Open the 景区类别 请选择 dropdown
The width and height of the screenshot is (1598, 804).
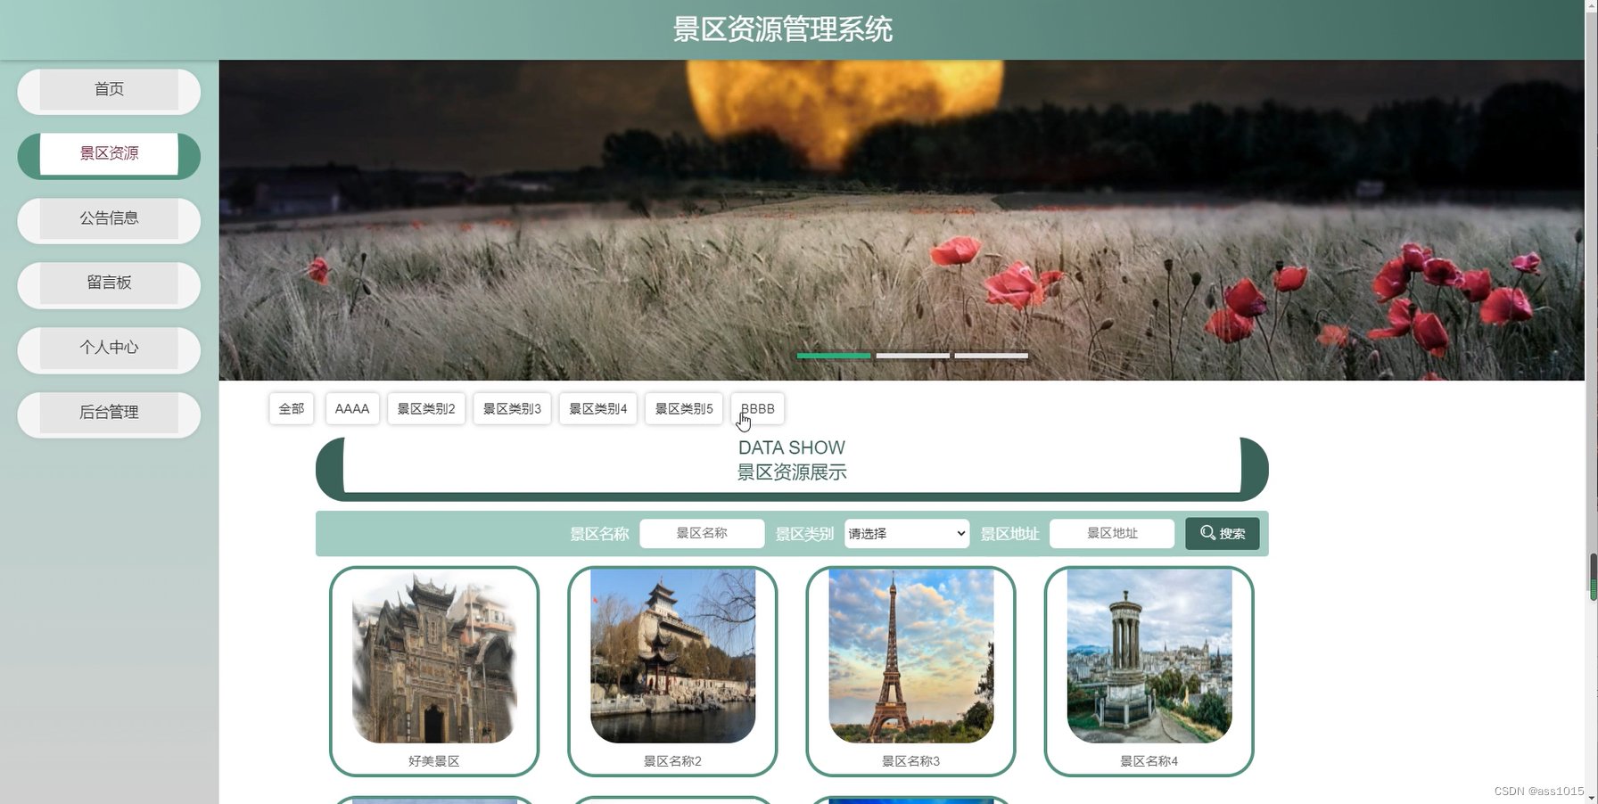907,533
